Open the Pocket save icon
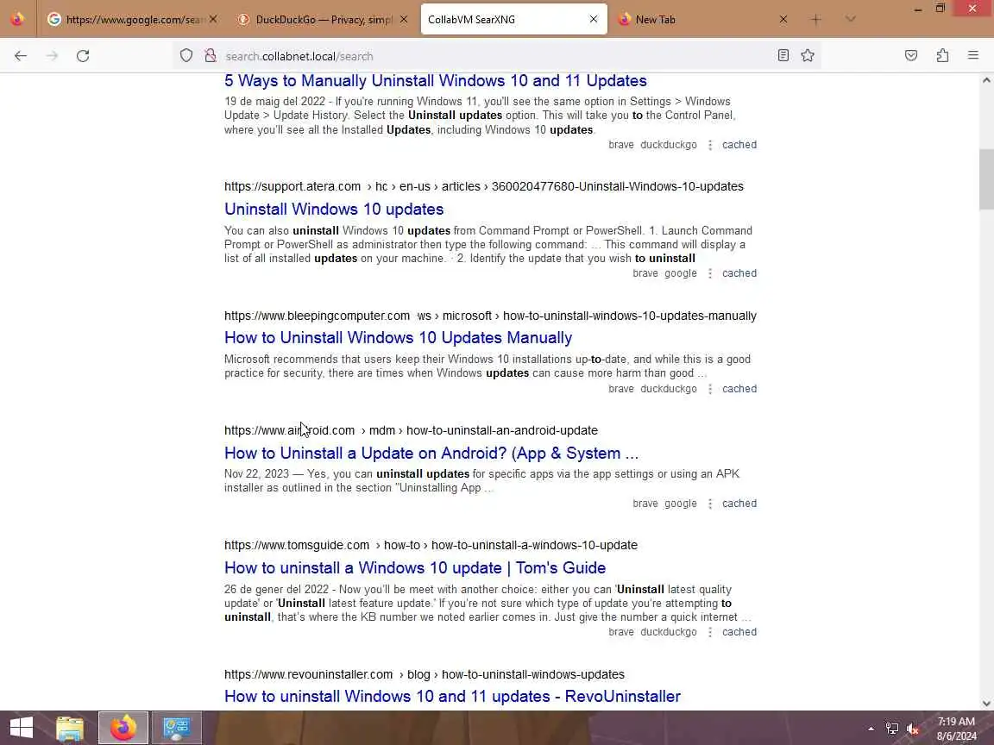 [x=911, y=56]
